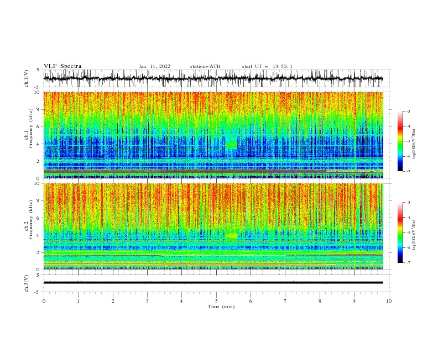Click tick label "2" on the Time axis

click(113, 301)
